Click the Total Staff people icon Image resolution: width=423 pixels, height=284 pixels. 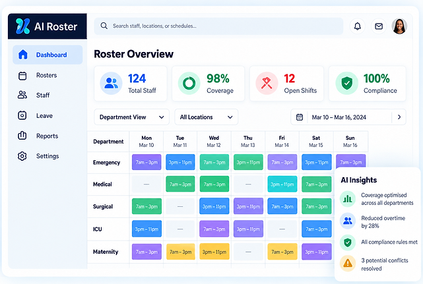[111, 83]
